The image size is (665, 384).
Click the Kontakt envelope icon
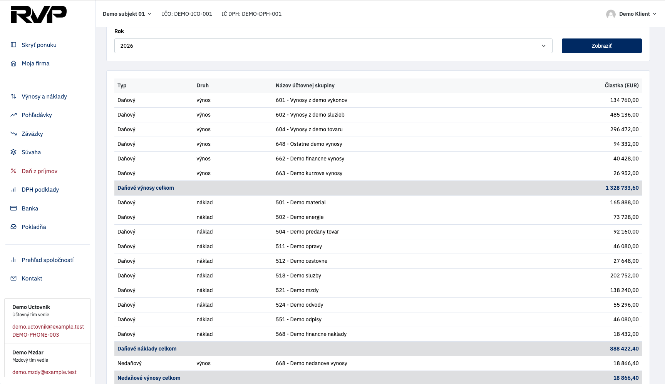(x=13, y=278)
